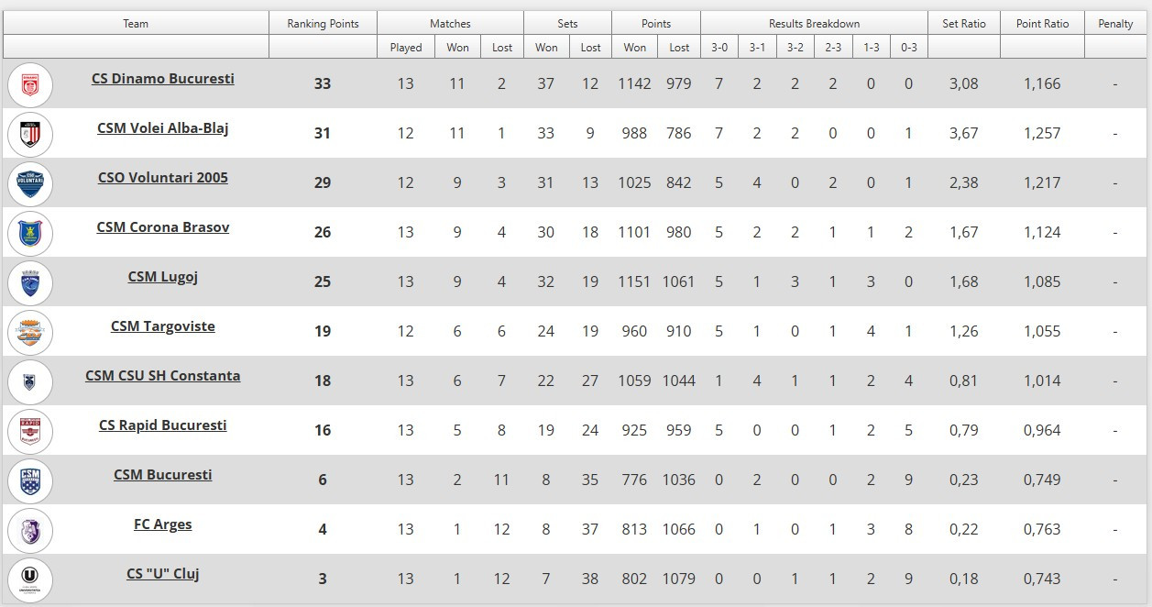Screen dimensions: 1152x607
Task: Select the FC Arges team name
Action: coord(162,524)
